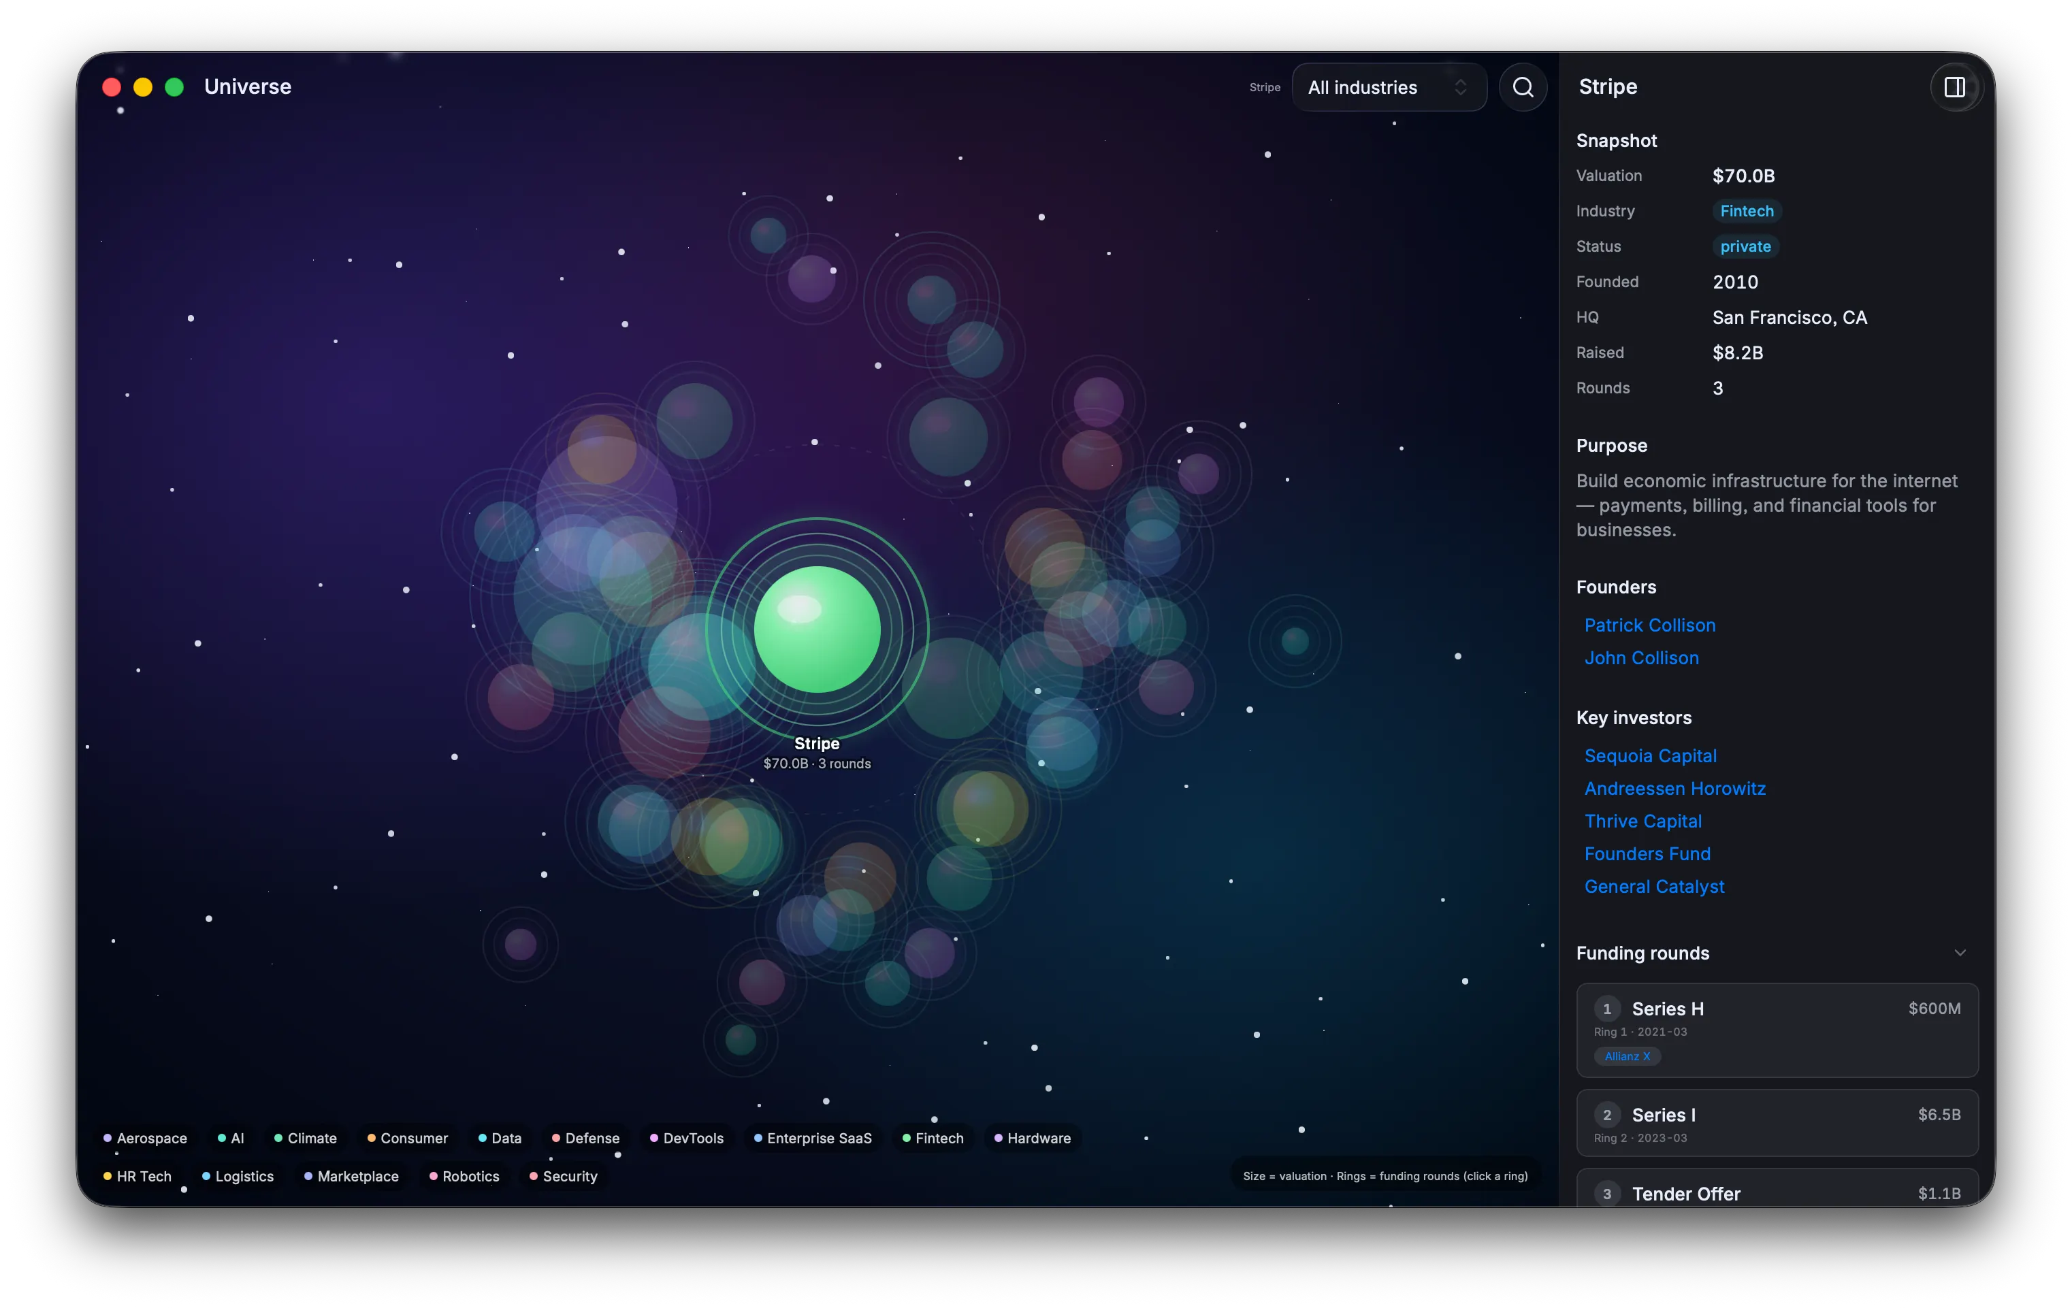Filter by Defense legend chip

[586, 1139]
